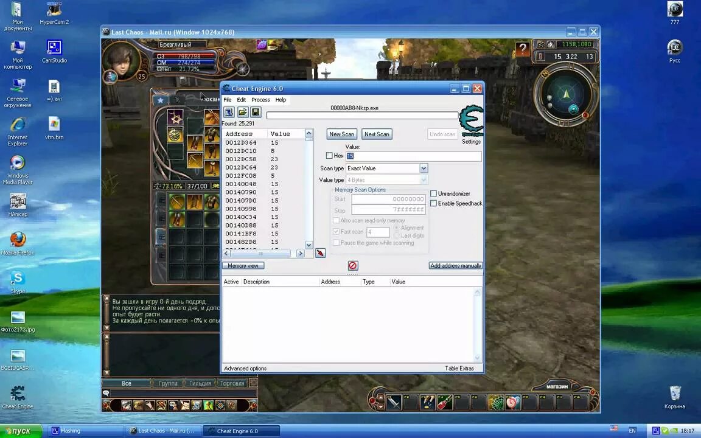This screenshot has height=438, width=701.
Task: Click the found list scroll down arrow
Action: pyautogui.click(x=309, y=245)
